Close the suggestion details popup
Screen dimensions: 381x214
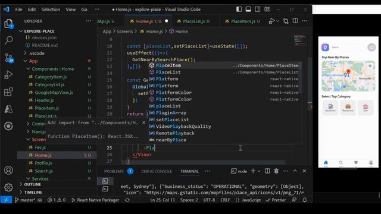pos(143,122)
